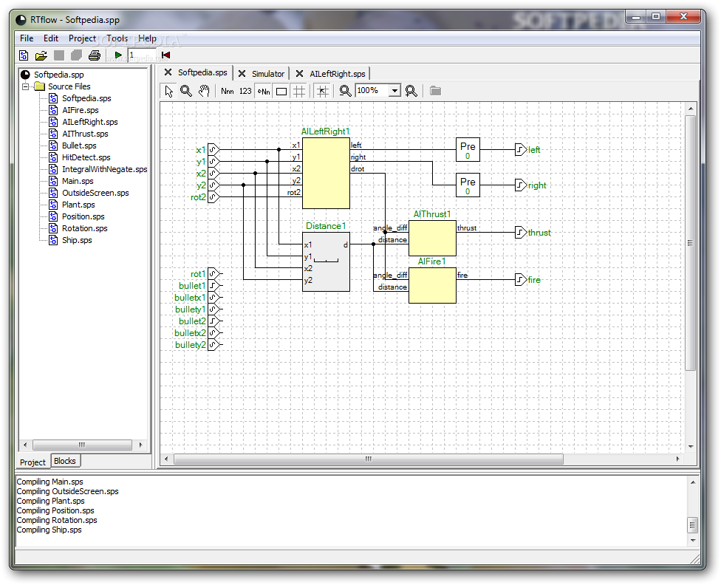Switch to the Blocks panel tab
Viewport: 721px width, 585px height.
[65, 461]
